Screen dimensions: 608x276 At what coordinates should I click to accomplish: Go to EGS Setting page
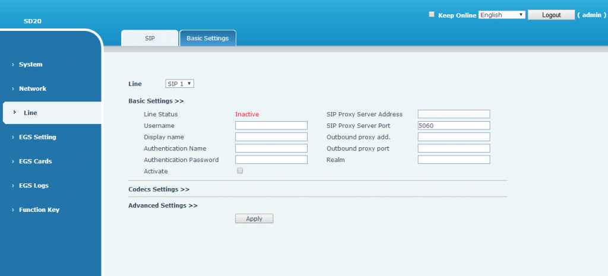pyautogui.click(x=37, y=137)
